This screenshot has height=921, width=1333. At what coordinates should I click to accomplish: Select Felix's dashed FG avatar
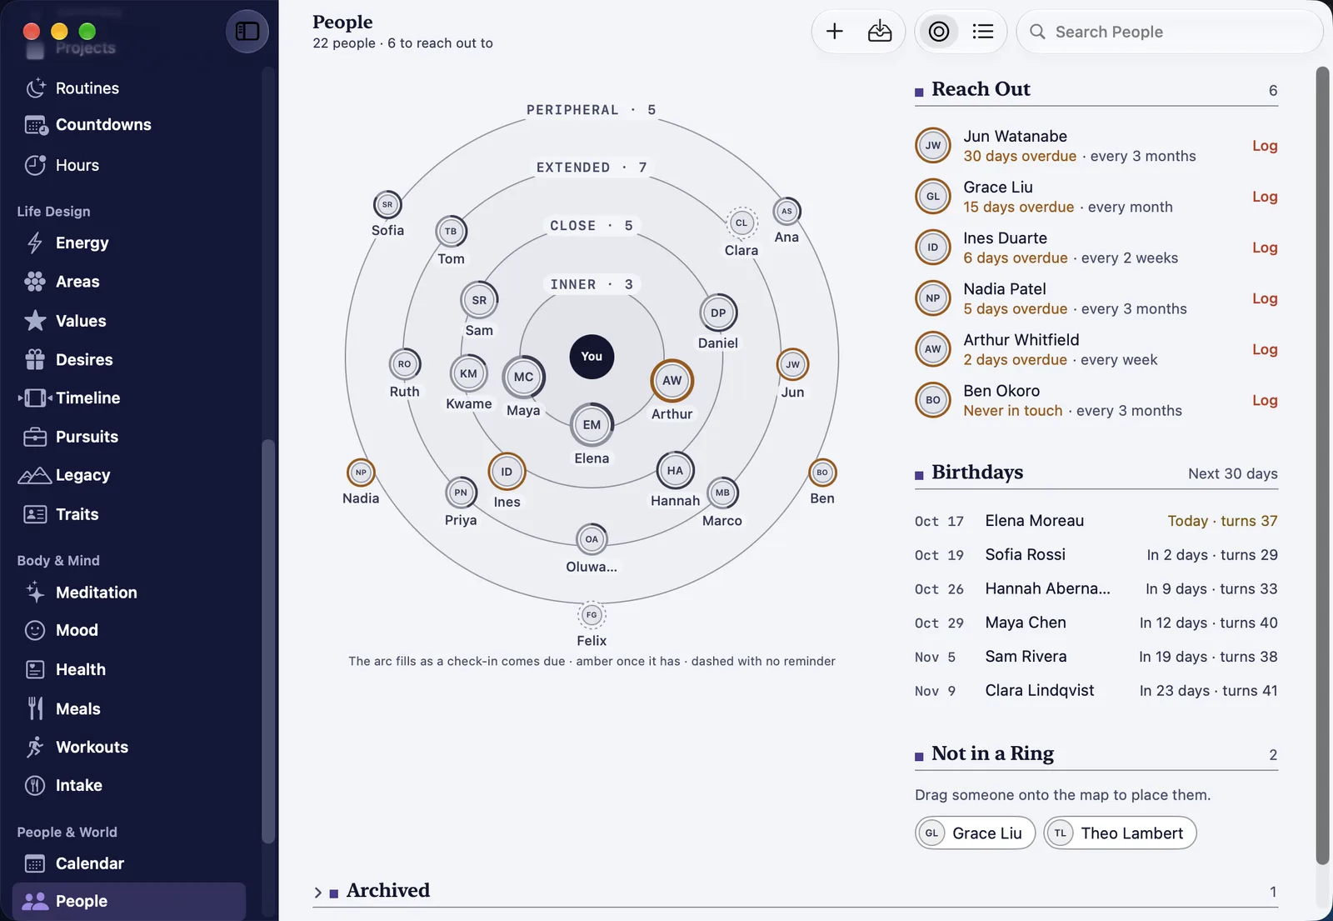(x=592, y=615)
